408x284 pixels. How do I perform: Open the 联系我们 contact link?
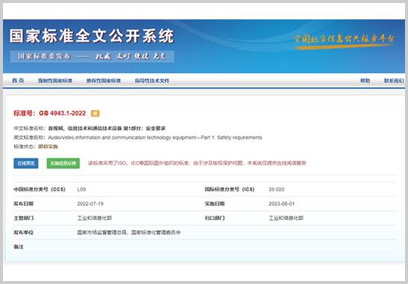[x=394, y=81]
